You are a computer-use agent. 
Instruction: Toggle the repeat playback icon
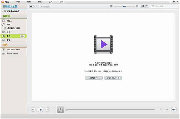161,109
